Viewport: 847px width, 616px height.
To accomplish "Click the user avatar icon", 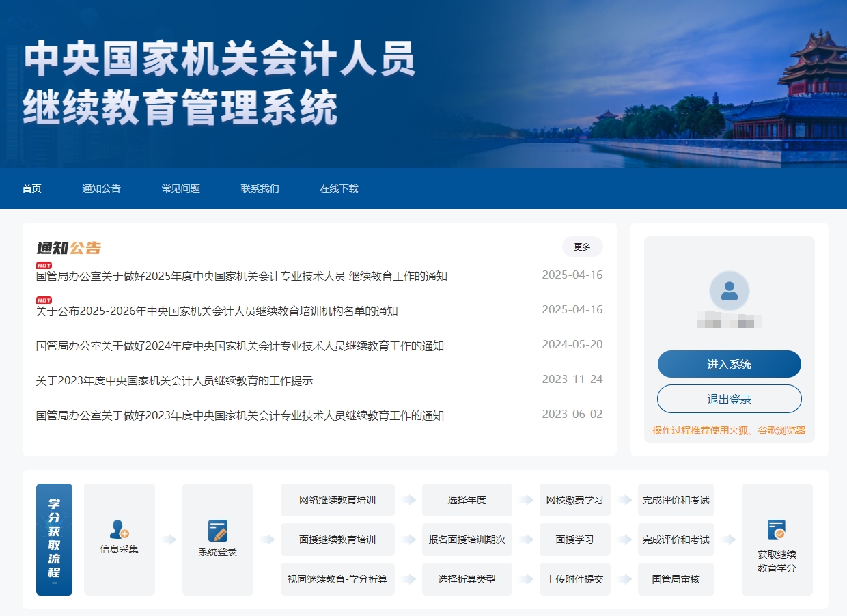I will [x=729, y=290].
